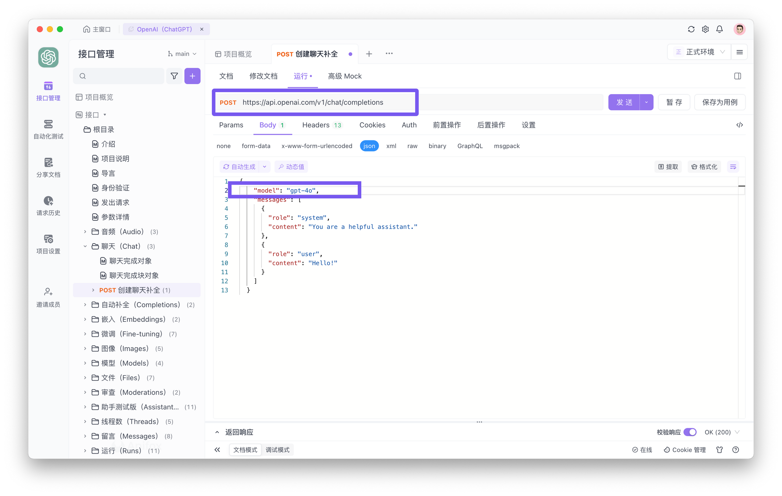Image resolution: width=782 pixels, height=496 pixels.
Task: Click the 发送 button
Action: pos(625,102)
